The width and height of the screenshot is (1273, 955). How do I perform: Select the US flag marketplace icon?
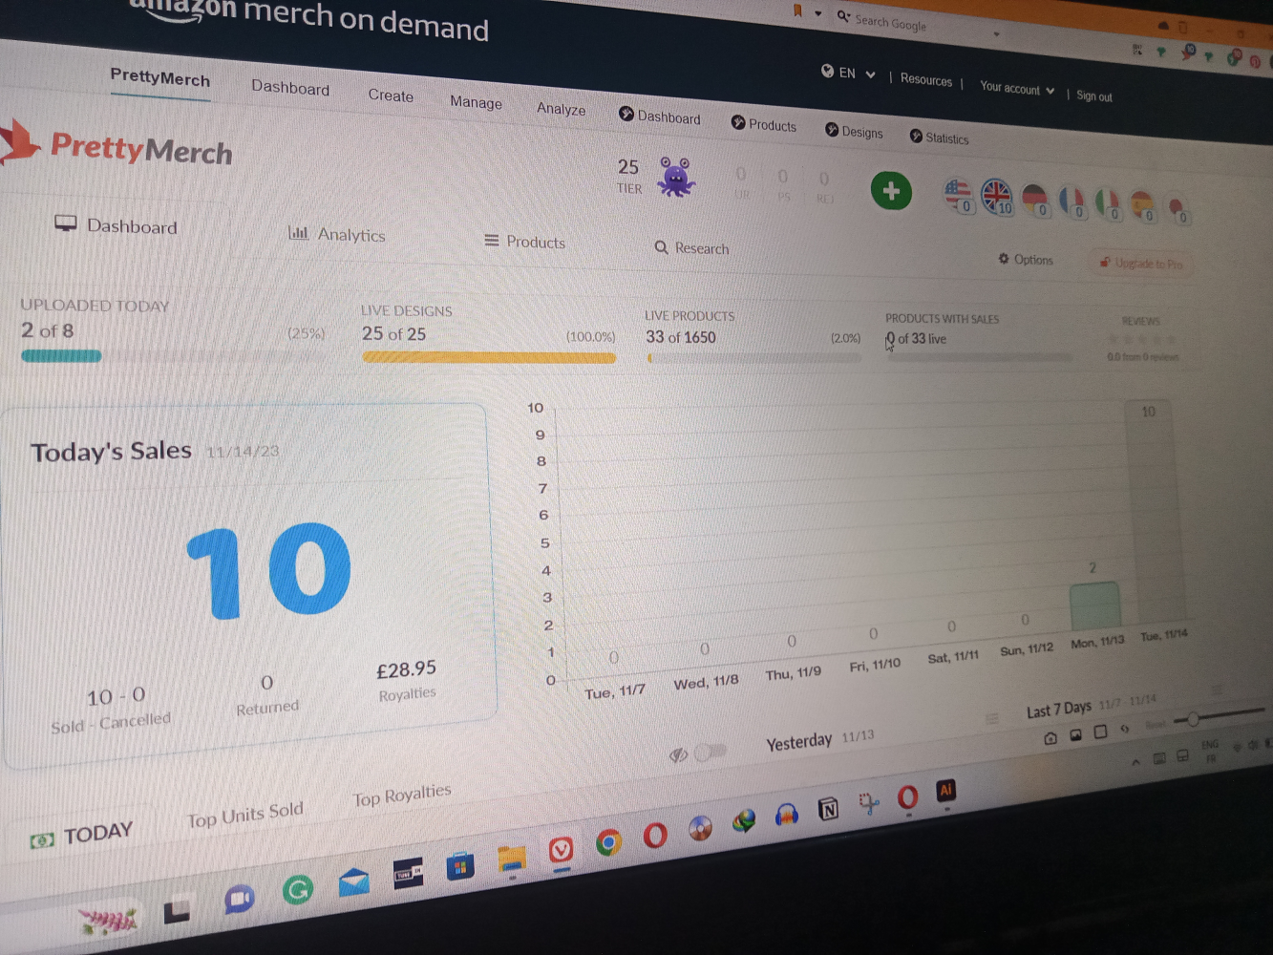[x=958, y=195]
